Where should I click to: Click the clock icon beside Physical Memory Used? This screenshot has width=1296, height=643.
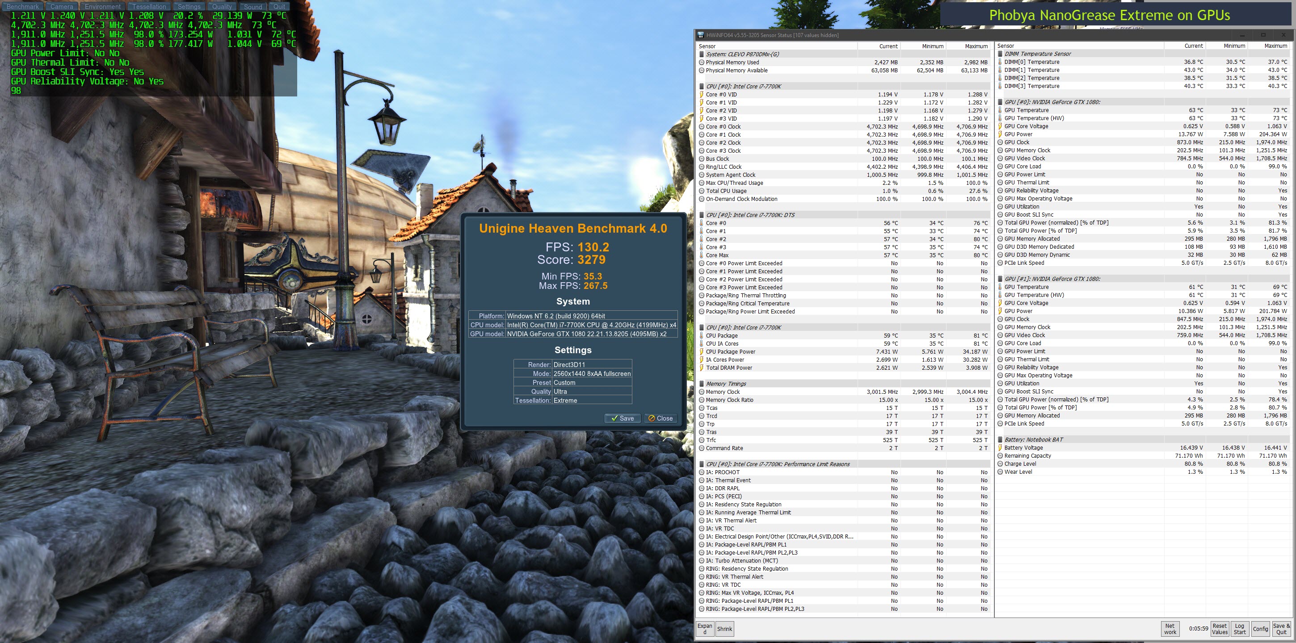pos(701,63)
